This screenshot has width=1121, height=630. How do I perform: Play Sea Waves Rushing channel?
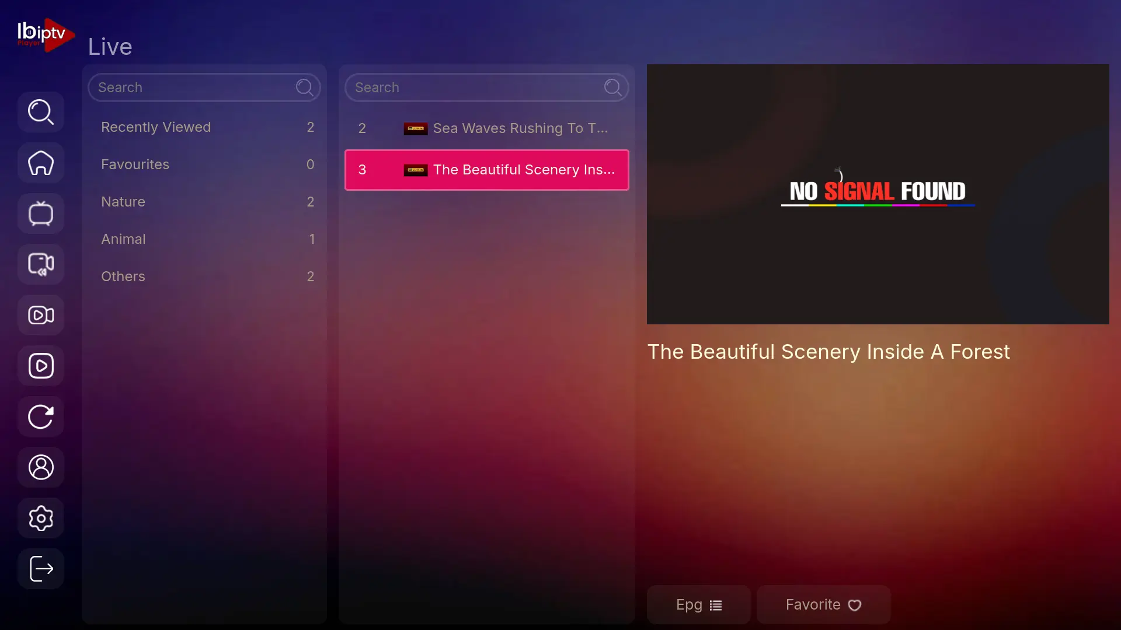486,128
